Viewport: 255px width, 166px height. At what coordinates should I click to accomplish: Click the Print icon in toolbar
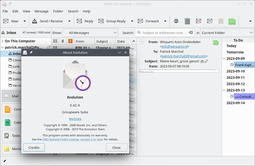coord(176,21)
